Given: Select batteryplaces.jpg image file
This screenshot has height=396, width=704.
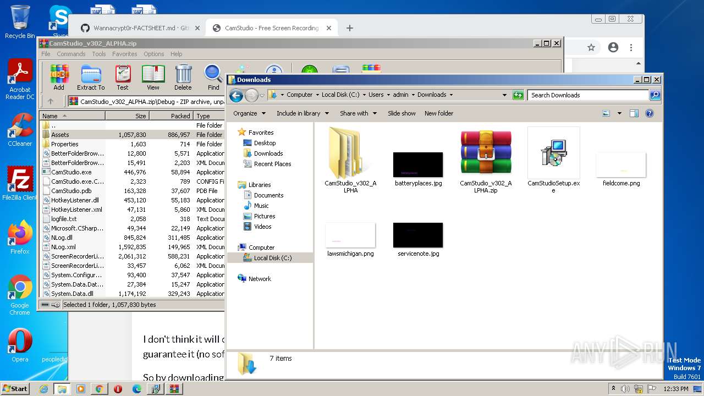Looking at the screenshot, I should coord(418,169).
